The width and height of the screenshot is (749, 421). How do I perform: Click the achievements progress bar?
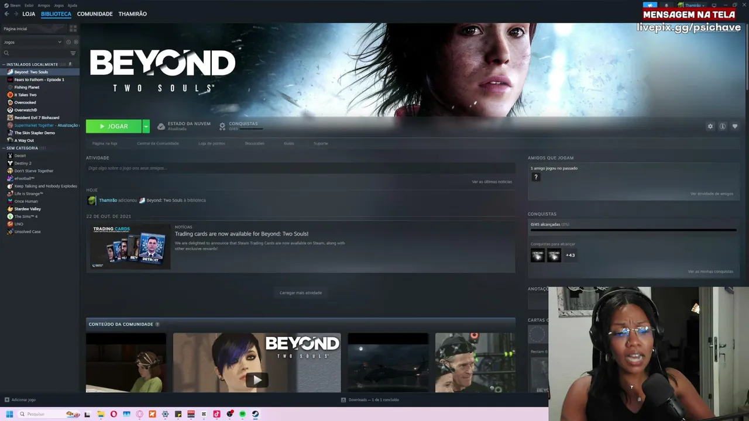click(634, 230)
